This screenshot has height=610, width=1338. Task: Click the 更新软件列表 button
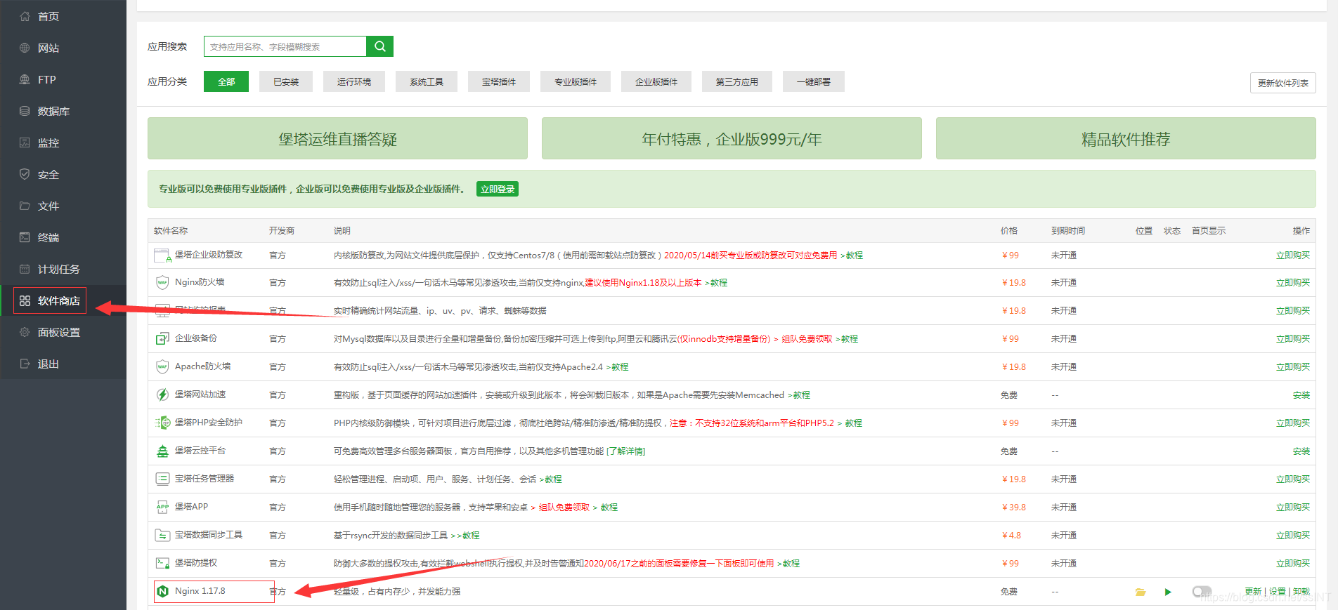(x=1283, y=83)
